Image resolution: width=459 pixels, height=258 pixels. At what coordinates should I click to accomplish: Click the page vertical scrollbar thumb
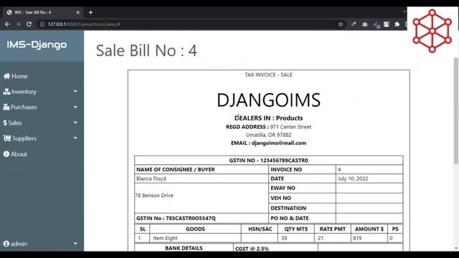pos(456,110)
